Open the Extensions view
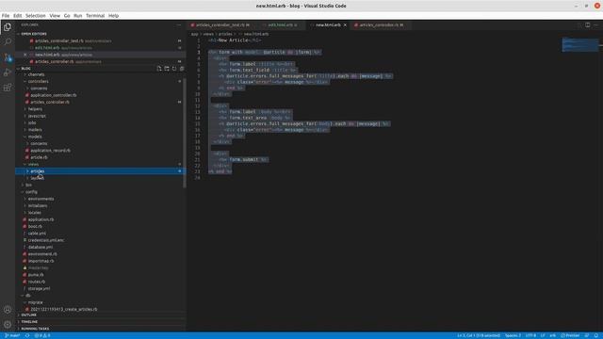Viewport: 603px width, 339px height. click(x=8, y=88)
